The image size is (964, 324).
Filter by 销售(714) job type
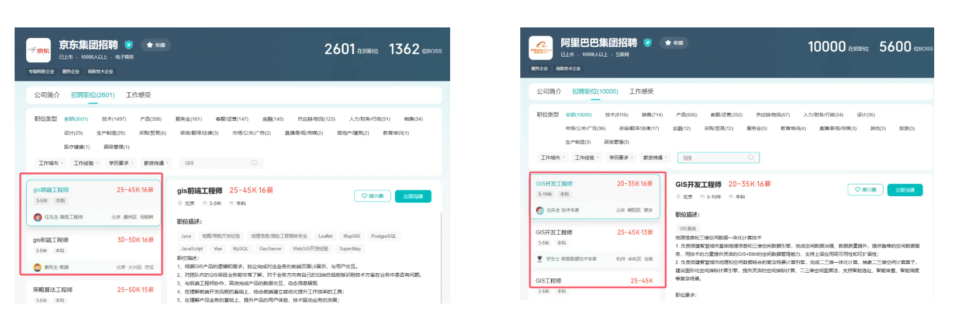coord(652,114)
